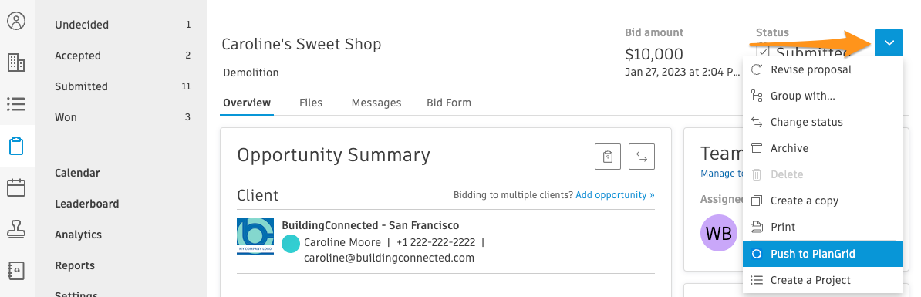The height and width of the screenshot is (297, 921).
Task: Click the stamp icon in left sidebar
Action: pyautogui.click(x=16, y=229)
